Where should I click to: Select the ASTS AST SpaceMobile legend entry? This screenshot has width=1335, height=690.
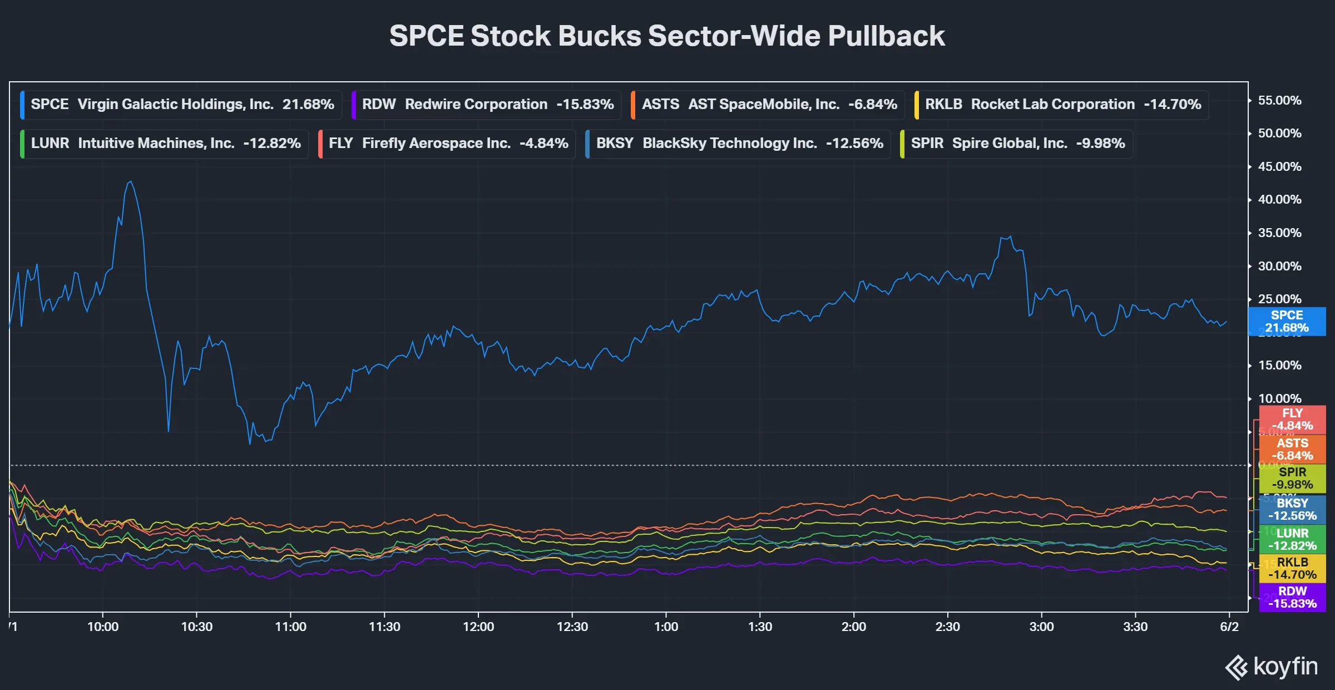(768, 105)
